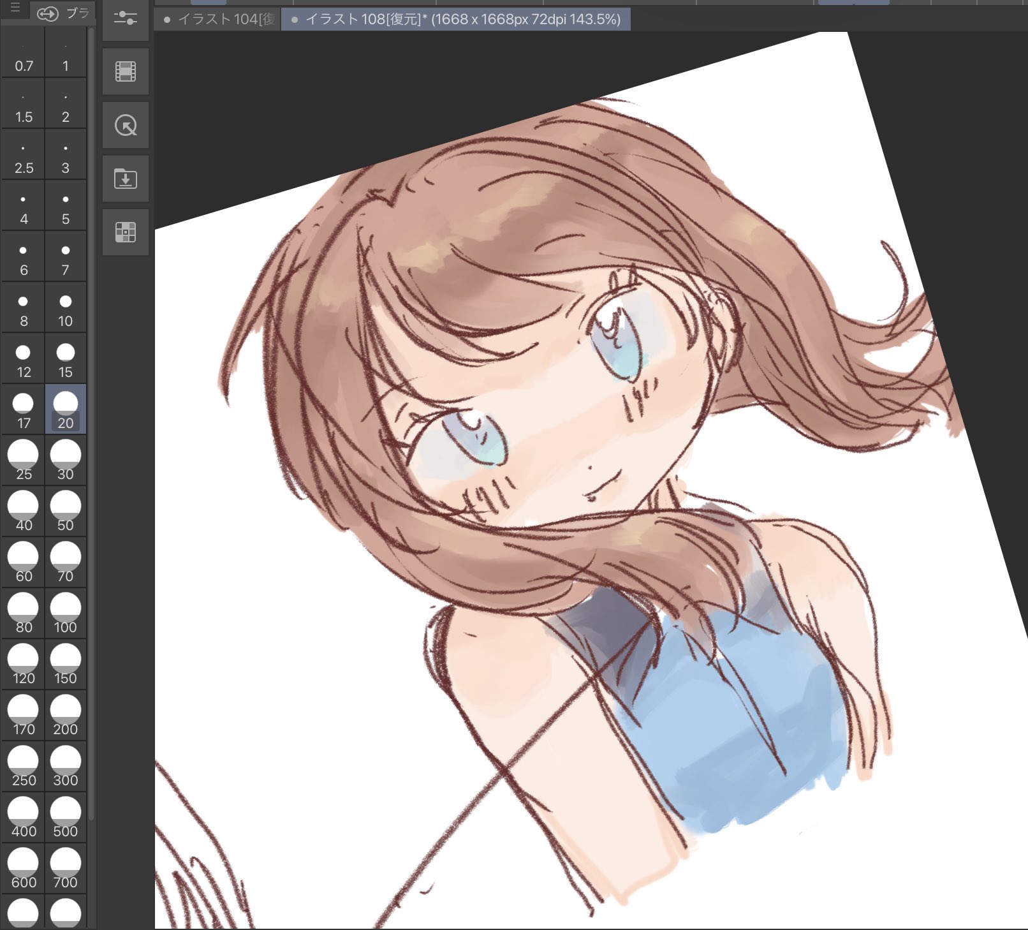Screen dimensions: 1028x930
Task: Choose the 1.5 brush size preset
Action: pyautogui.click(x=24, y=103)
